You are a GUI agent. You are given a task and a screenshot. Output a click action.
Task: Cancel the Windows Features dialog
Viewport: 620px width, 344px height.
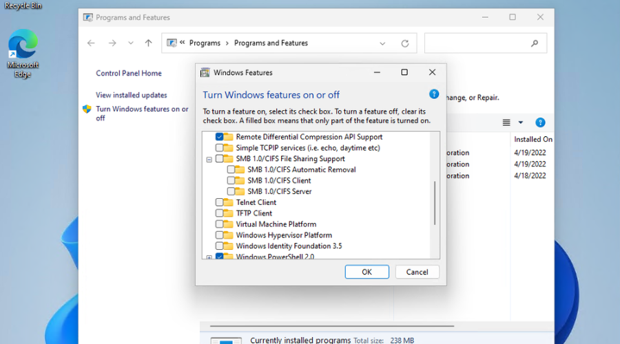click(x=417, y=272)
